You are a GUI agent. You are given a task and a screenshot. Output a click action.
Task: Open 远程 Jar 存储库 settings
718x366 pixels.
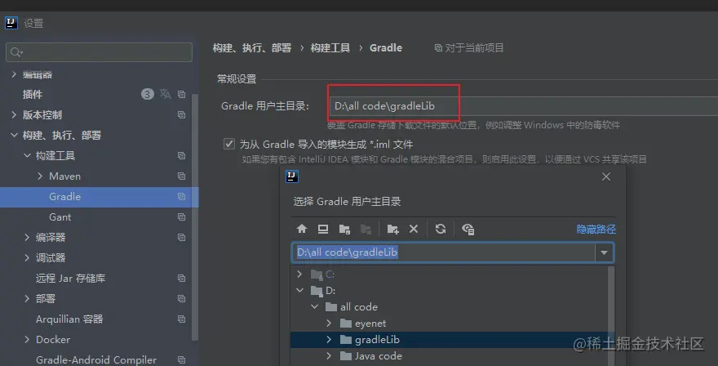point(70,279)
